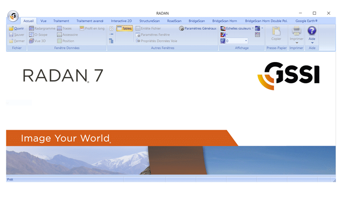Open Propriétés Données Voie
This screenshot has width=343, height=220.
click(156, 41)
